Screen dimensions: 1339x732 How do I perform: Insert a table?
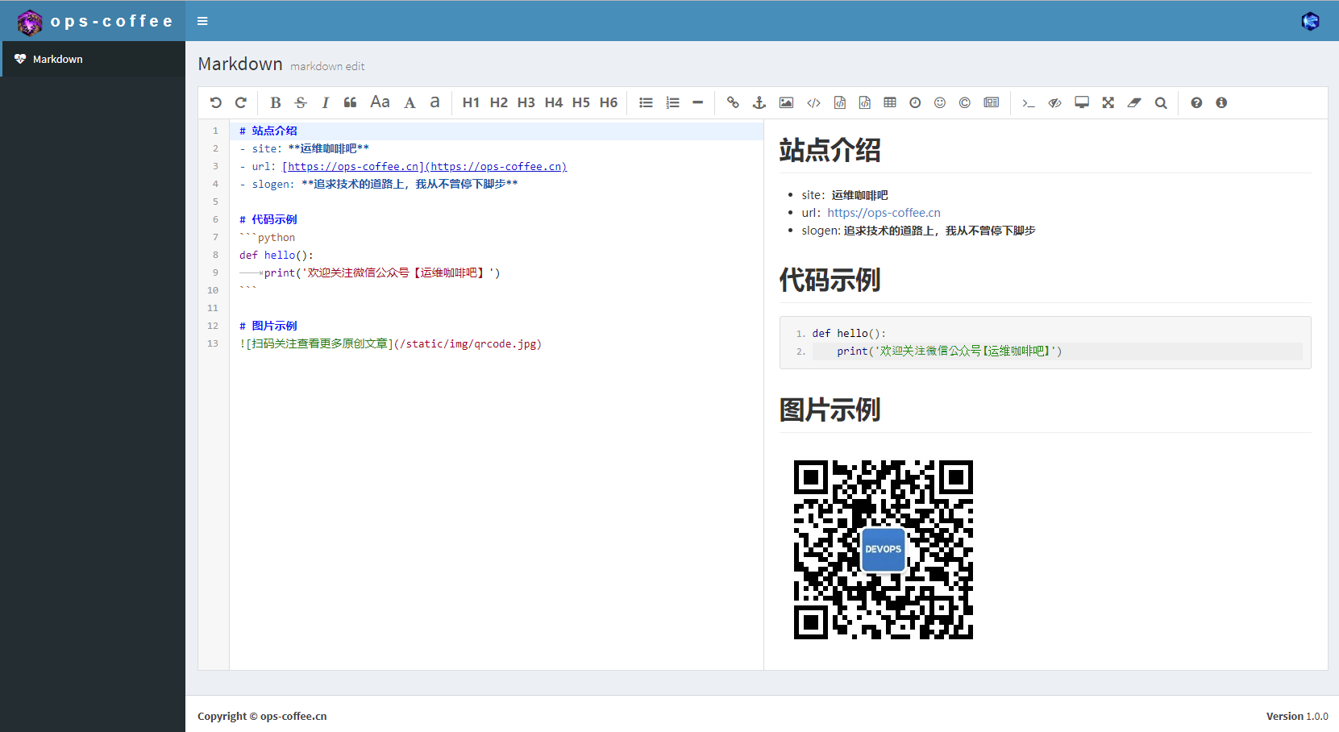(890, 102)
